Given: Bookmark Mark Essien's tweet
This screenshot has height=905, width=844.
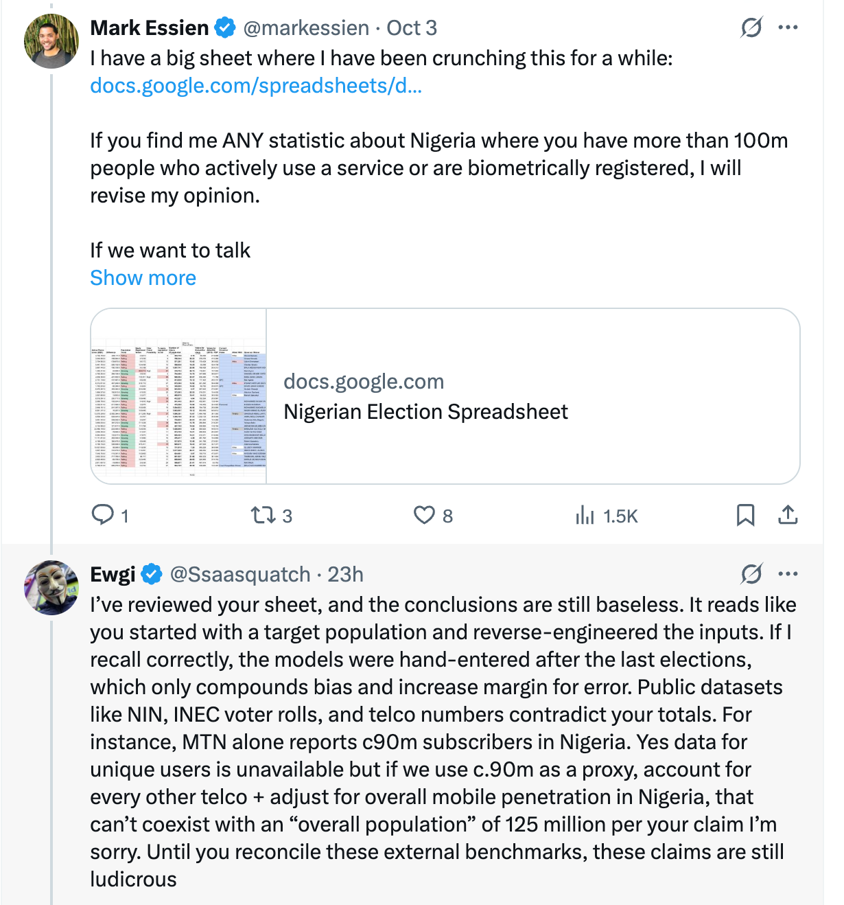Looking at the screenshot, I should pos(745,515).
